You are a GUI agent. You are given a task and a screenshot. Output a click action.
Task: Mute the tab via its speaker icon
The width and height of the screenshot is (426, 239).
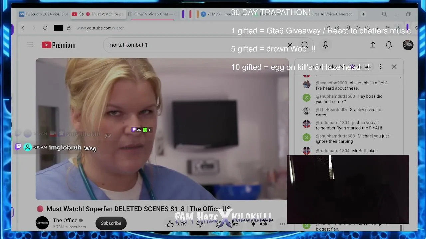coord(81,14)
